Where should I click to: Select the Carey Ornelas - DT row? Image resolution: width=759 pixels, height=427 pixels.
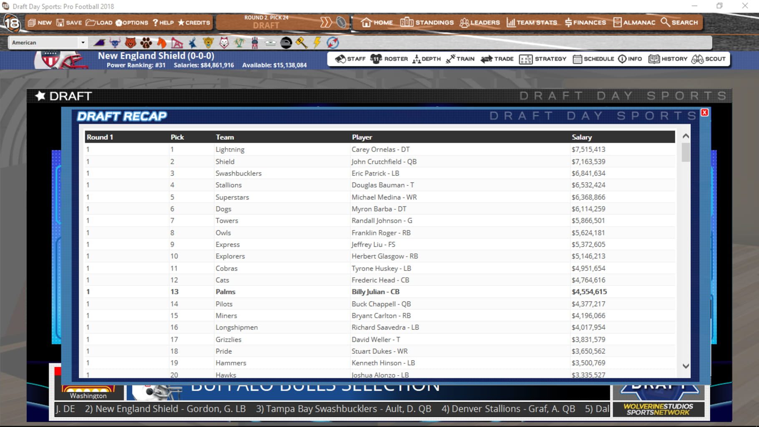point(379,149)
